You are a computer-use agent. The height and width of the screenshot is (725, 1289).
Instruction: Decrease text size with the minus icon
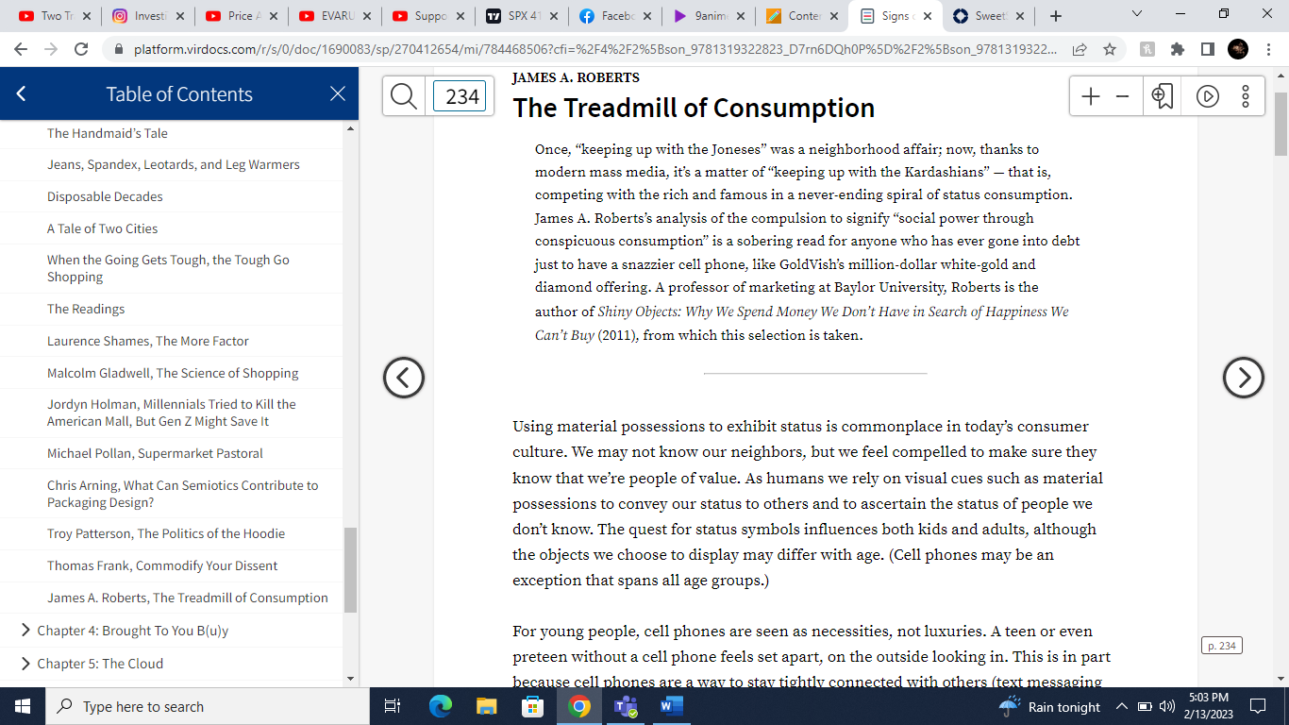1122,96
